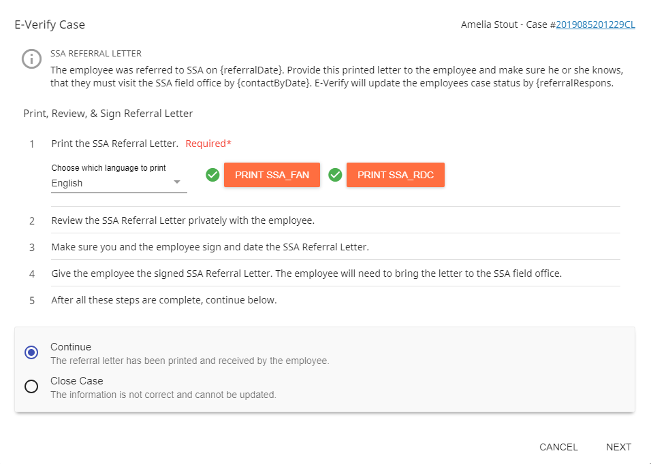Click the CANCEL button
The width and height of the screenshot is (651, 464).
coord(558,447)
